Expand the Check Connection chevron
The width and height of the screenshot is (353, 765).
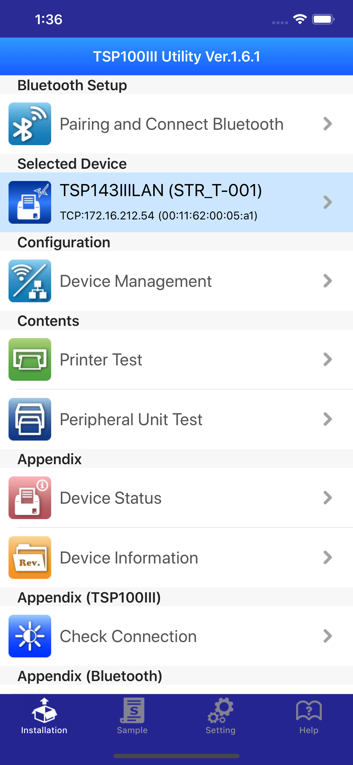click(327, 636)
